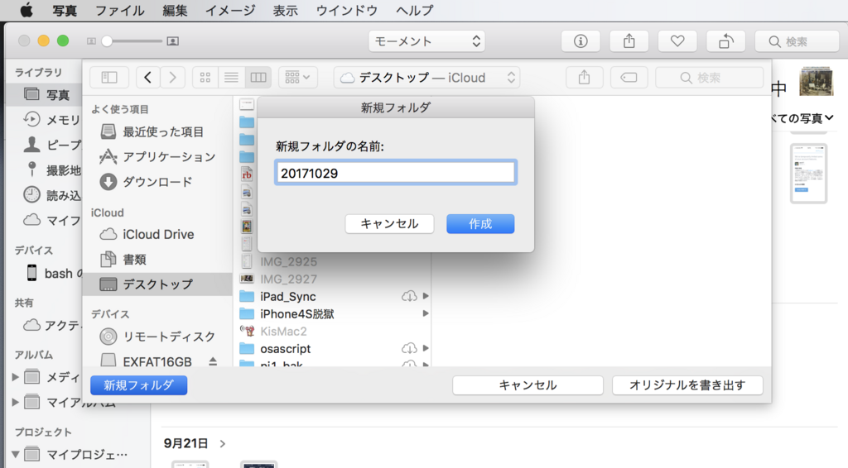Open the 編集 menu
The width and height of the screenshot is (848, 468).
[x=175, y=10]
